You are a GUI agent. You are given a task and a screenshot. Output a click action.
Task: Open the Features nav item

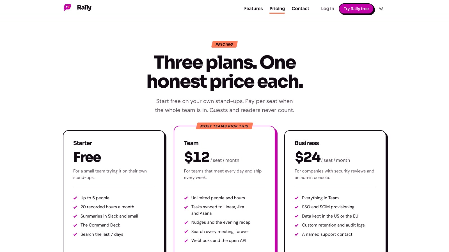(x=253, y=9)
